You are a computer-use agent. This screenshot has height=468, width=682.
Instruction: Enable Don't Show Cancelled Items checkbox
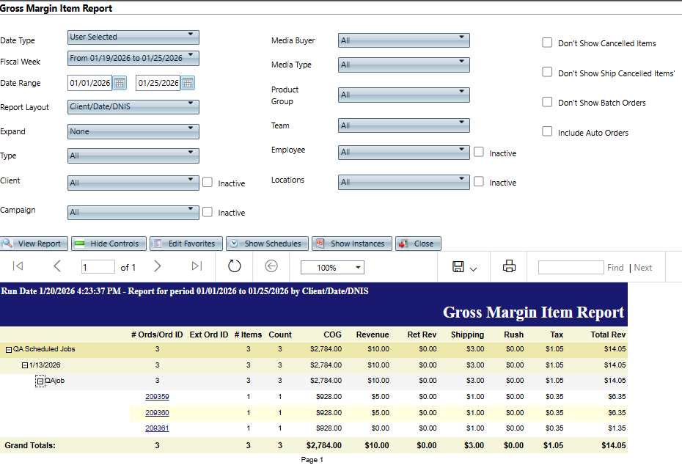547,43
